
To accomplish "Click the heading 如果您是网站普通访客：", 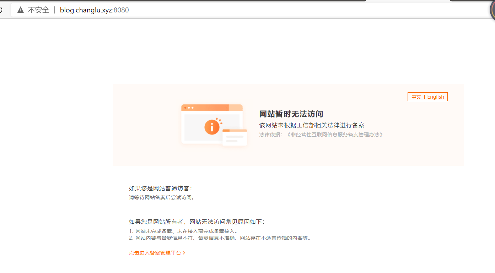I will point(161,189).
